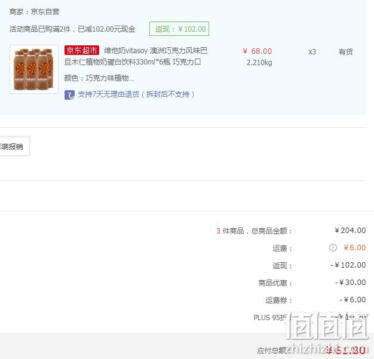
Task: Select the product price ¥68.00
Action: pyautogui.click(x=257, y=51)
